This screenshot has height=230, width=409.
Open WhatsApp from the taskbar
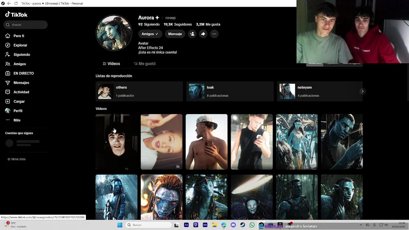[252, 225]
